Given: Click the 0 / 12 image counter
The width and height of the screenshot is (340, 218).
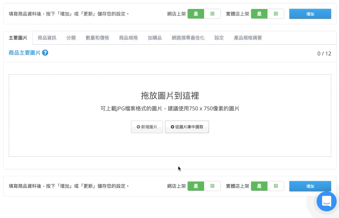Looking at the screenshot, I should tap(324, 54).
